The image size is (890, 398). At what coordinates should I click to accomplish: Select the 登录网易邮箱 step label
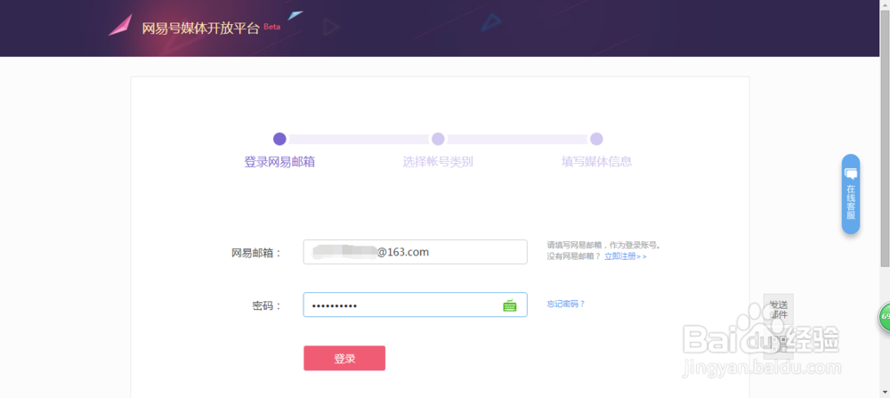click(x=279, y=162)
